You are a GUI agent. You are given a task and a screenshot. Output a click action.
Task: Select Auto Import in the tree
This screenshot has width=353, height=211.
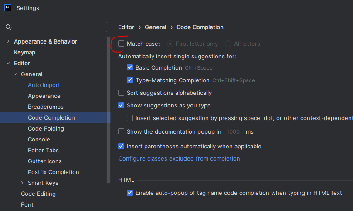click(x=44, y=85)
